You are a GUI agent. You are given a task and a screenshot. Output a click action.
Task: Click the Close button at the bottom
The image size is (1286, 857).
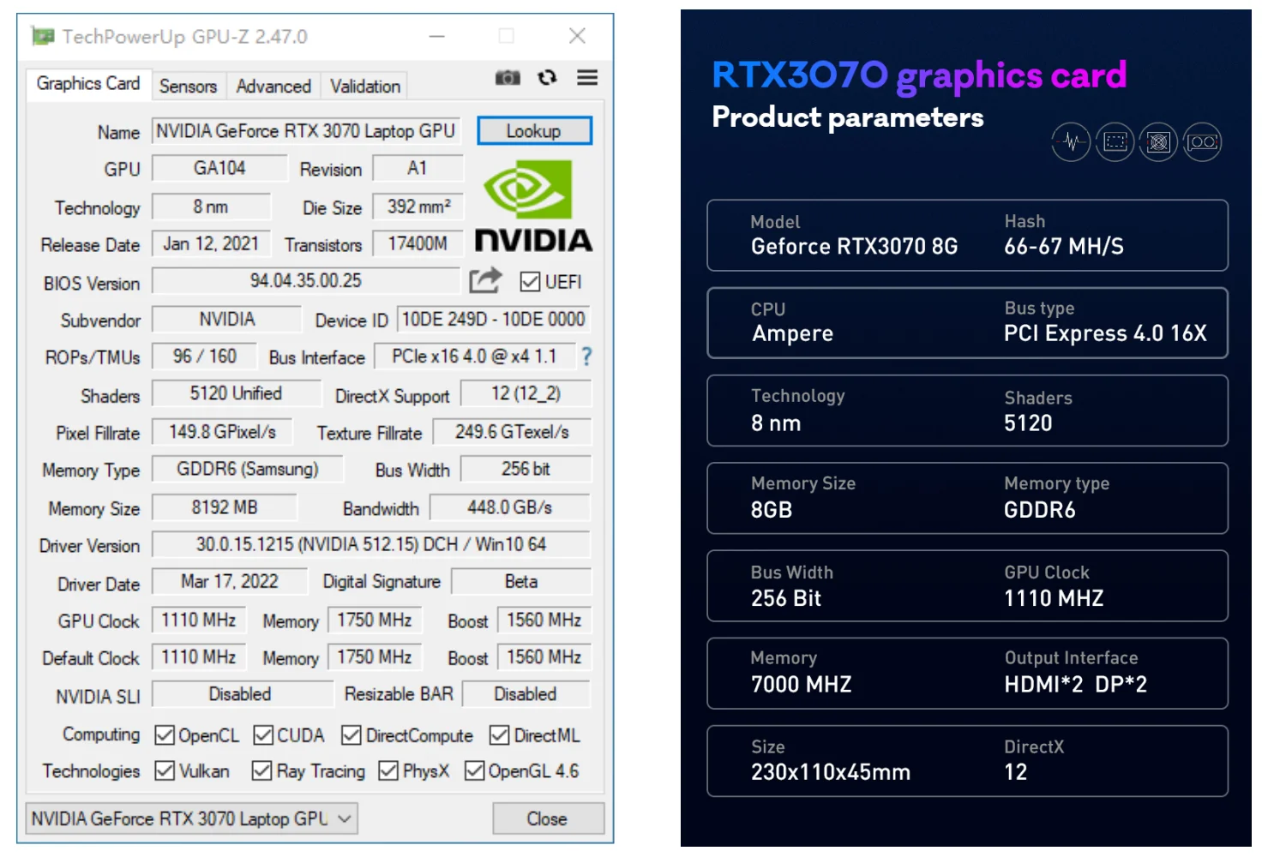[547, 818]
